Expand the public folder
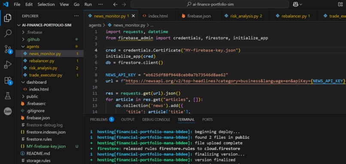The height and width of the screenshot is (164, 346). 32,97
